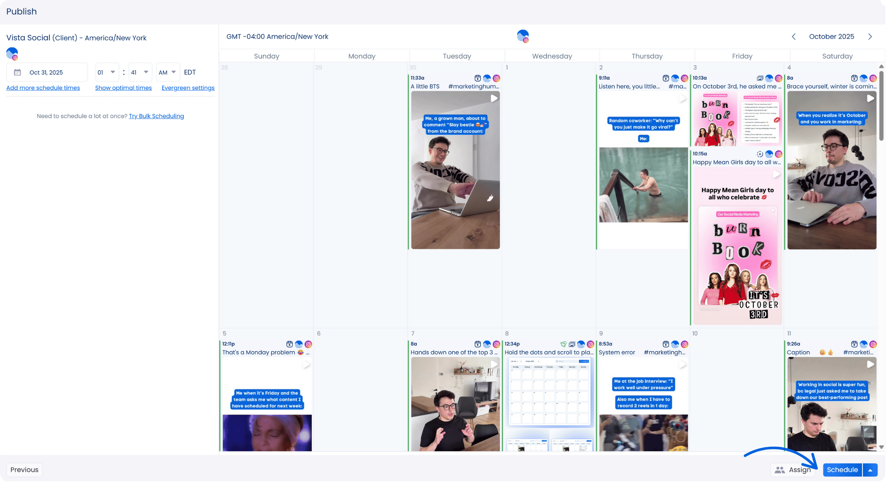Image resolution: width=886 pixels, height=482 pixels.
Task: Click profile avatar in calendar header
Action: click(523, 36)
